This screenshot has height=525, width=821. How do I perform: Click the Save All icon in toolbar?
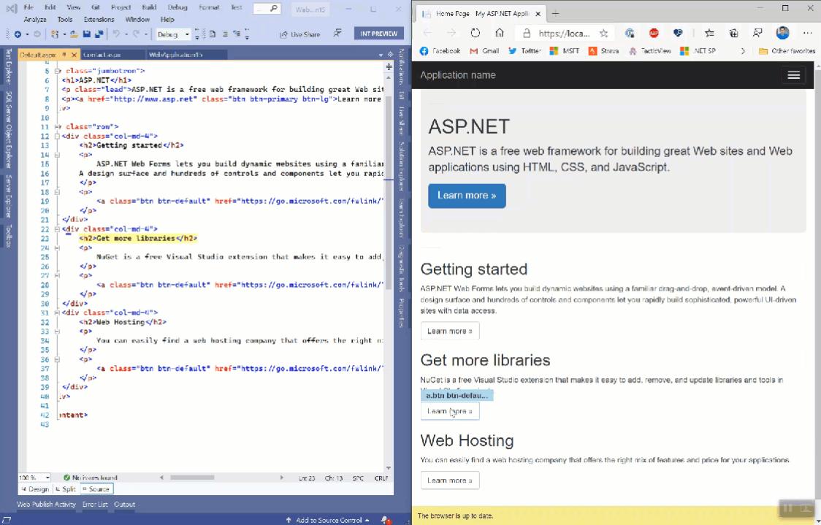tap(99, 34)
